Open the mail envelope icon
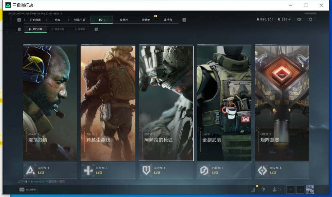Image resolution: width=332 pixels, height=197 pixels. pyautogui.click(x=299, y=19)
